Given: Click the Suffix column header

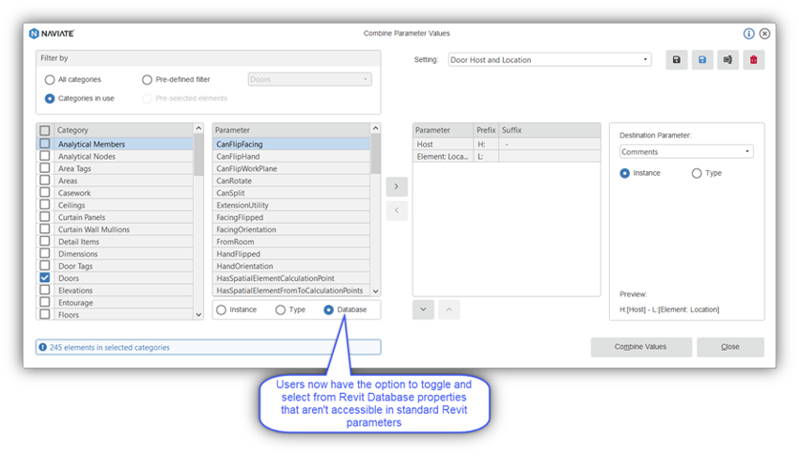Looking at the screenshot, I should [549, 131].
